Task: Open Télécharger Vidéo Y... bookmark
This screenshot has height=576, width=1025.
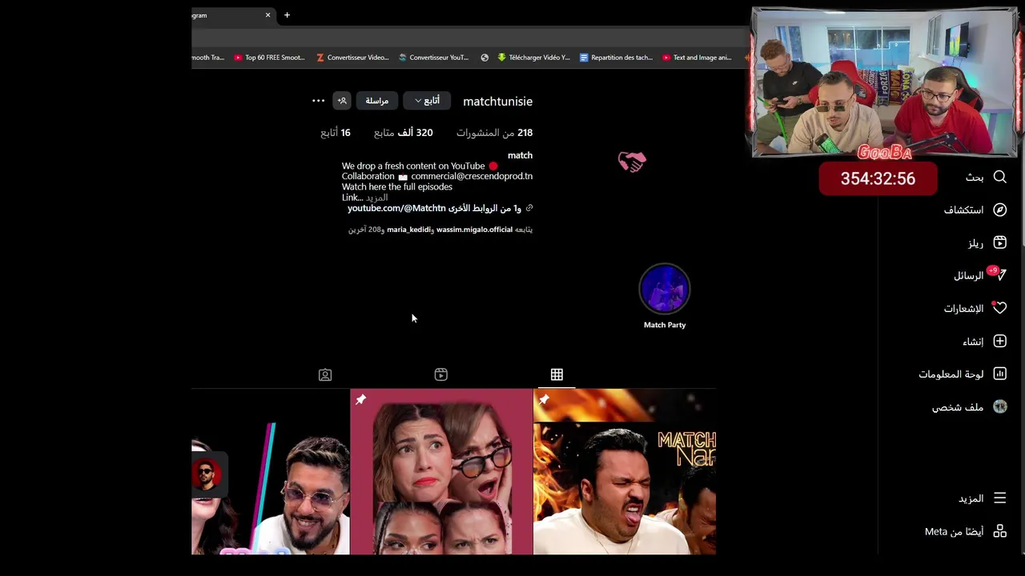Action: tap(533, 58)
